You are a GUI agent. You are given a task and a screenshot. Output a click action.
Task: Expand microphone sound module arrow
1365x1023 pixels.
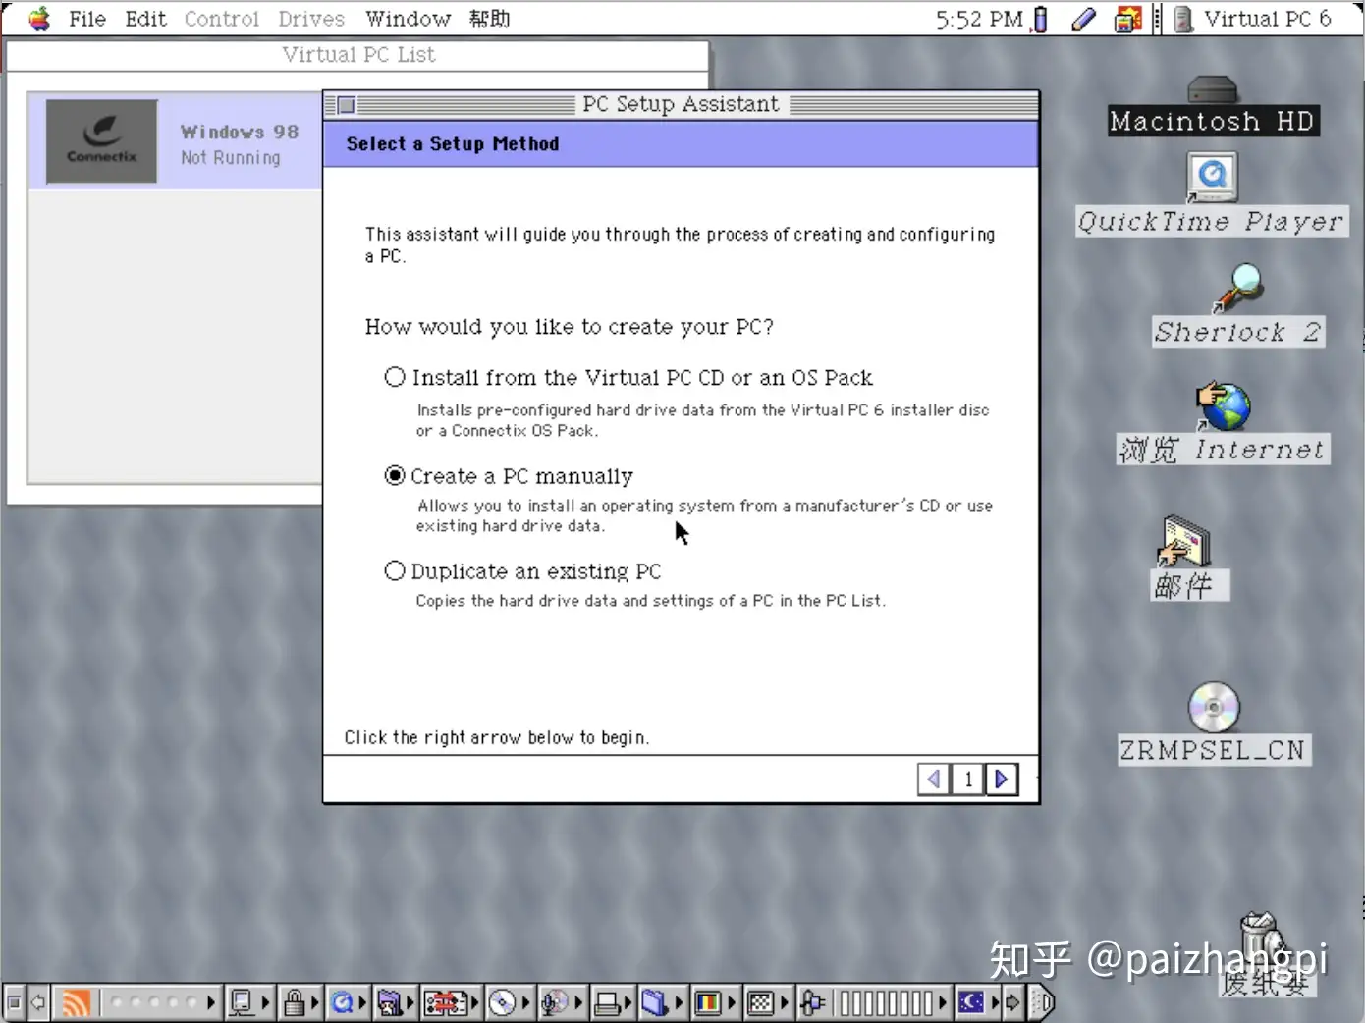tap(578, 1002)
